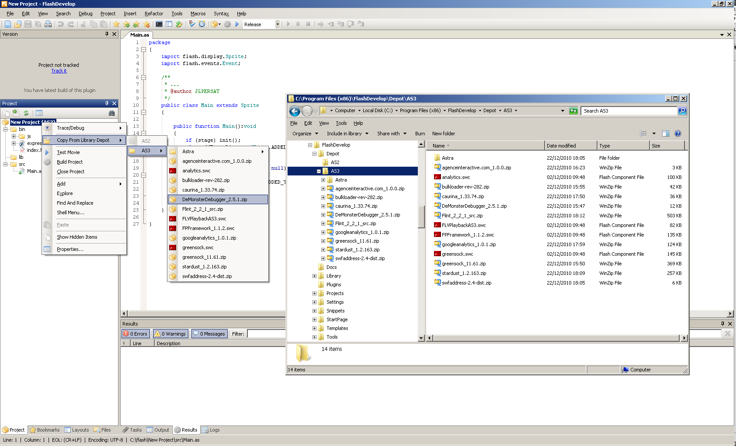Click the snippet/plugin puzzle toolbar icon
Image resolution: width=736 pixels, height=446 pixels.
pos(179,24)
